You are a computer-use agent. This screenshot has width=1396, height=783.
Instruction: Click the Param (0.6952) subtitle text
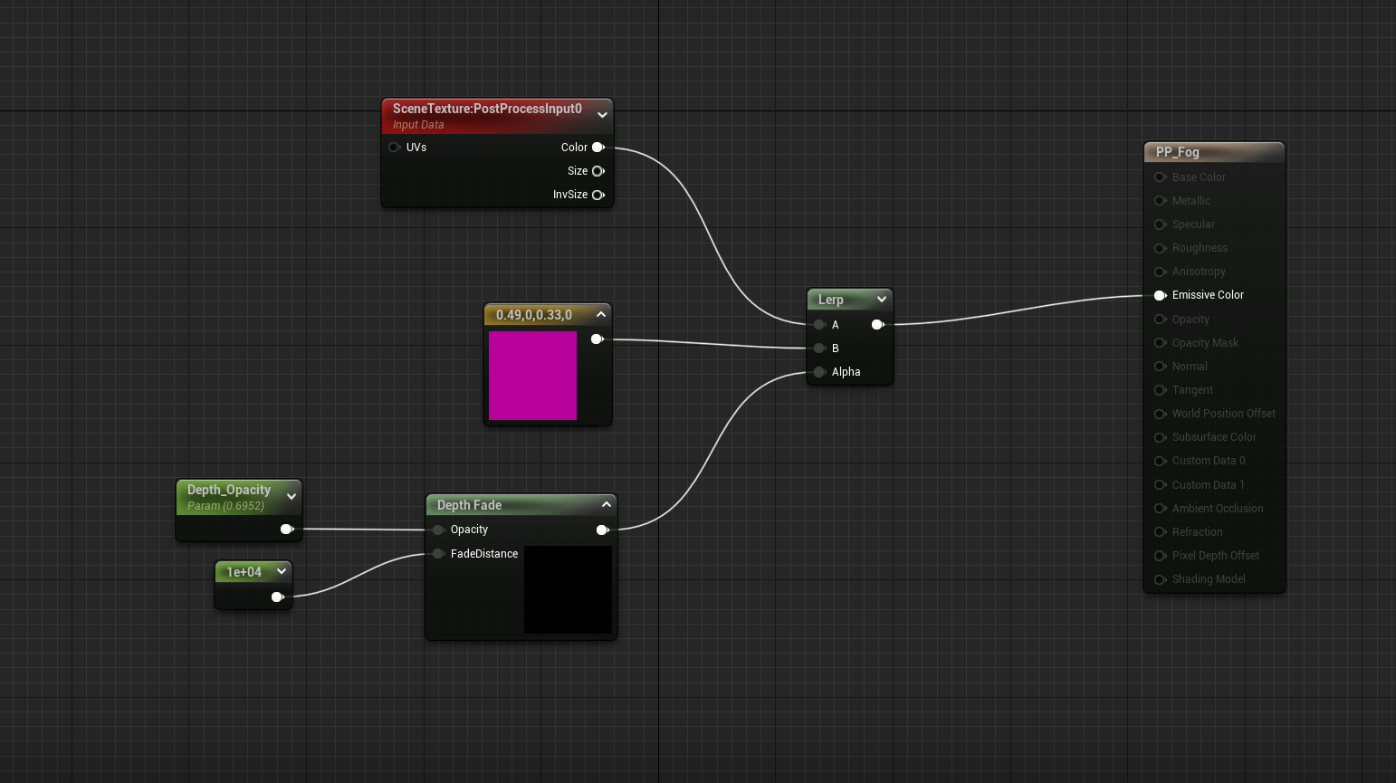(225, 506)
